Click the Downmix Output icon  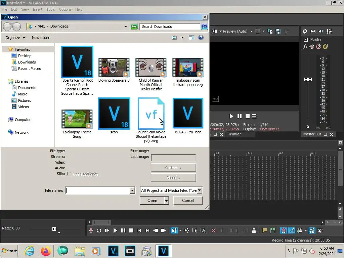313,31
